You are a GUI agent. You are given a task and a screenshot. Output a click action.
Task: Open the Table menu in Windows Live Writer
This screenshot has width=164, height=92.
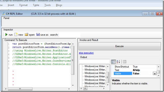(x=36, y=5)
